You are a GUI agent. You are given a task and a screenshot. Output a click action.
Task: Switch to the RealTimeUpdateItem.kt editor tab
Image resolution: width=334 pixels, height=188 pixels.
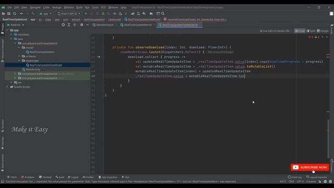[138, 25]
